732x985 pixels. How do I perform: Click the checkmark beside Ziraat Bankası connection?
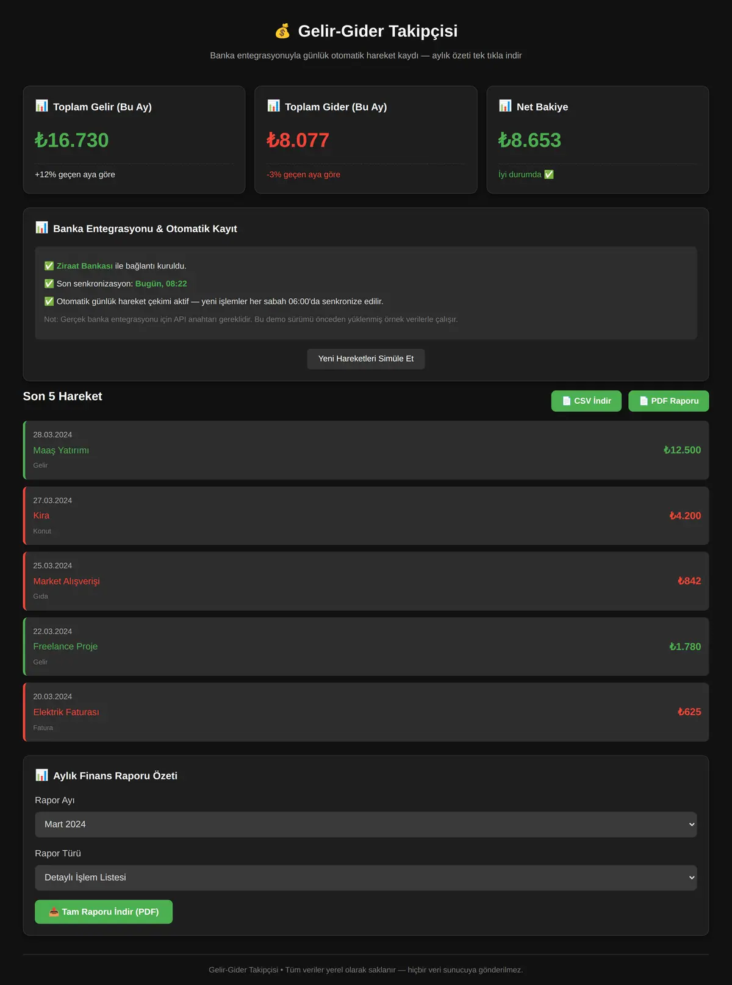49,266
